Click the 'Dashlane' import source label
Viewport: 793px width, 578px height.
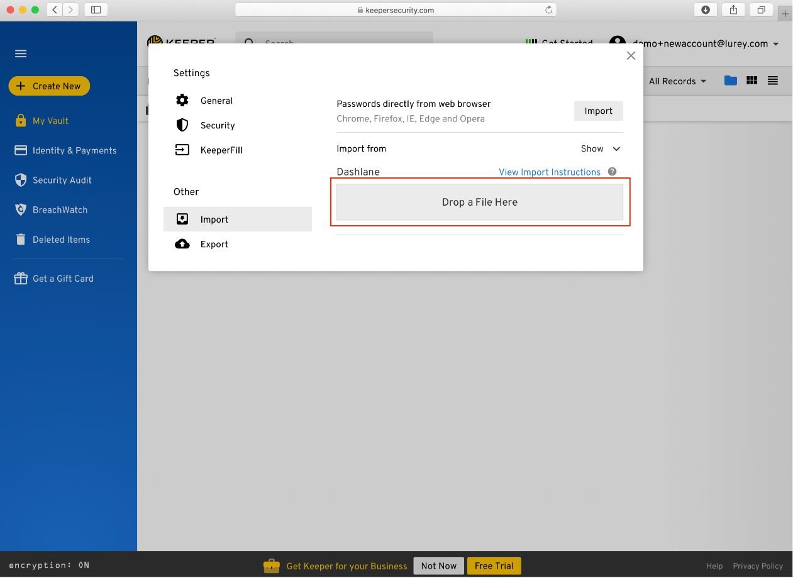pos(358,172)
